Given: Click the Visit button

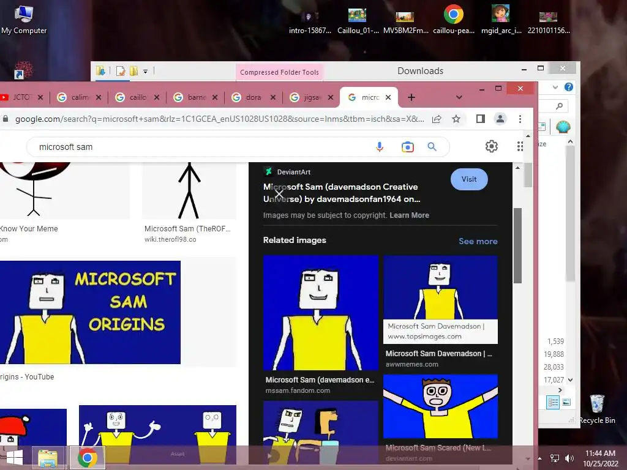Looking at the screenshot, I should (469, 179).
